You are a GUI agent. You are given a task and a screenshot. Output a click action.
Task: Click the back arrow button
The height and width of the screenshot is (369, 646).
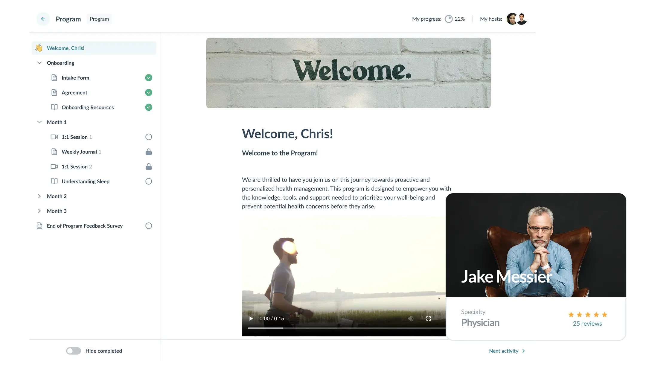coord(43,19)
